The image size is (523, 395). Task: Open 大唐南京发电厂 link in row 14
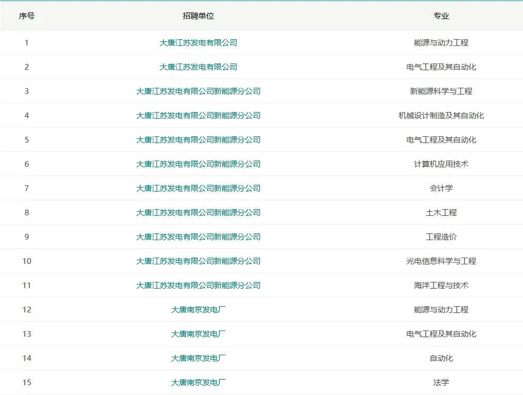point(198,358)
